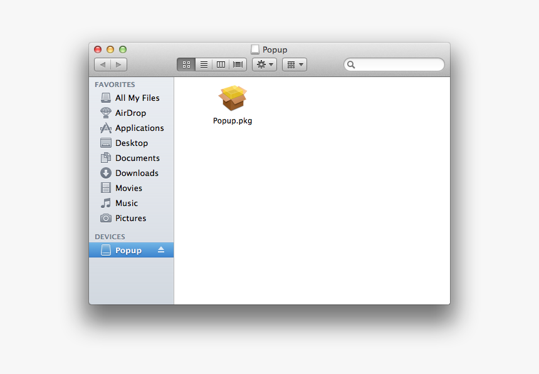This screenshot has width=539, height=374.
Task: Minimize window with the yellow button
Action: 110,49
